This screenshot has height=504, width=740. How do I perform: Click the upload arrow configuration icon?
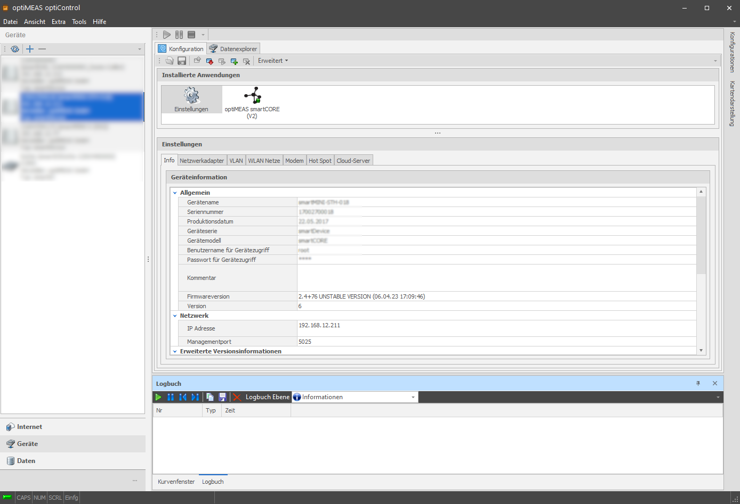[x=197, y=61]
